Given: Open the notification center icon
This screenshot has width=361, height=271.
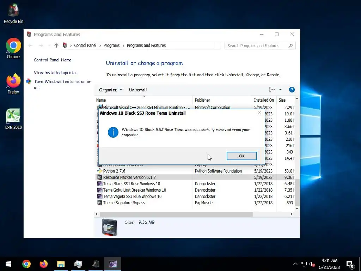Looking at the screenshot, I should tap(350, 264).
